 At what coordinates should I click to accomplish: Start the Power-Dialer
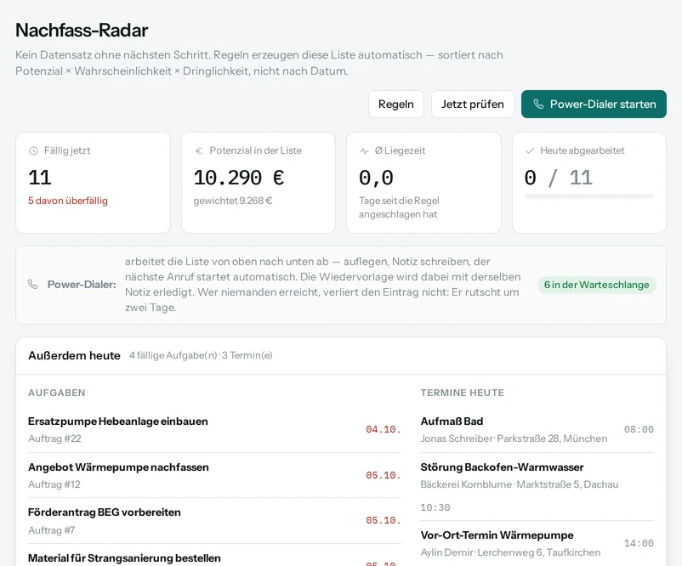594,105
